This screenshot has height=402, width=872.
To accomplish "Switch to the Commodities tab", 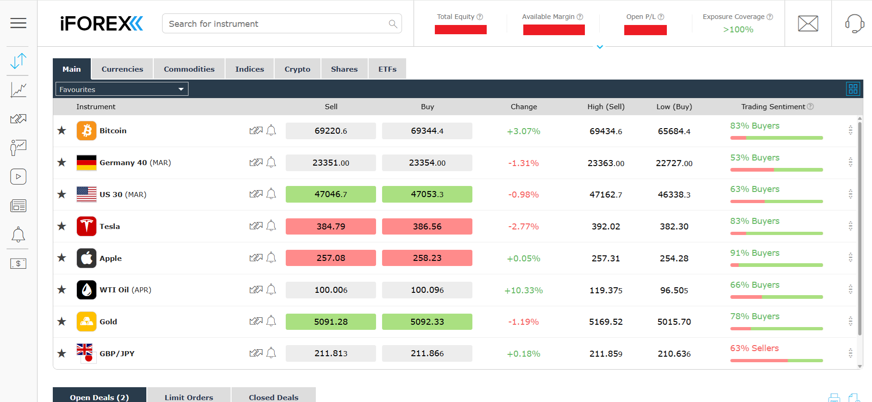I will coord(189,69).
